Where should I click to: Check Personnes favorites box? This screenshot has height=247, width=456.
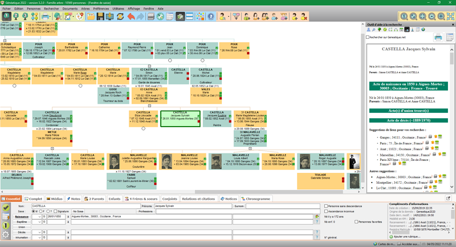click(356, 222)
